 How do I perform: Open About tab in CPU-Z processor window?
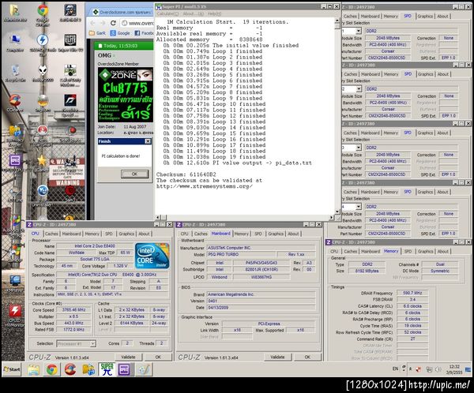[144, 234]
